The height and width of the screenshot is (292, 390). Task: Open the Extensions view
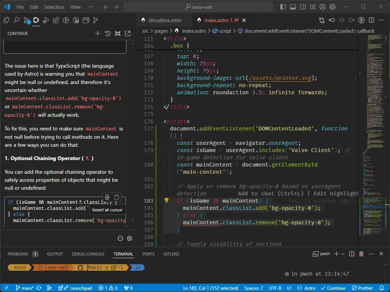click(x=56, y=21)
